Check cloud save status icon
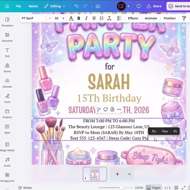 coord(98,6)
